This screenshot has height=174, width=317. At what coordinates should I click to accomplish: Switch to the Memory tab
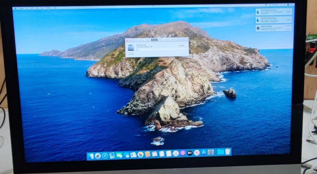point(161,40)
